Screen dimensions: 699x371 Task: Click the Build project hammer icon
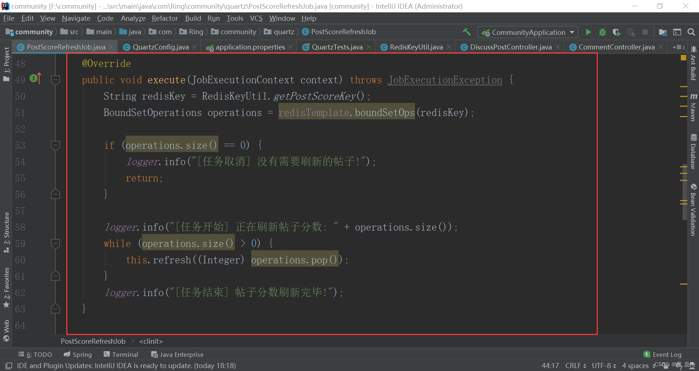click(x=467, y=32)
